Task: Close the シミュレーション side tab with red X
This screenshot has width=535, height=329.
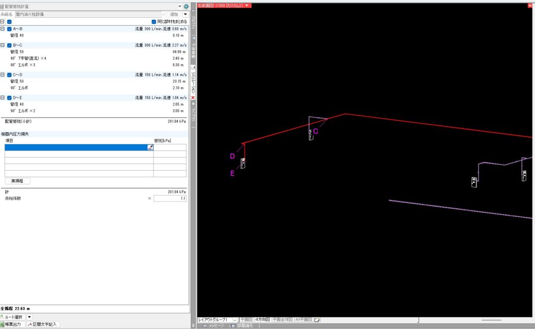Action: coord(193,98)
